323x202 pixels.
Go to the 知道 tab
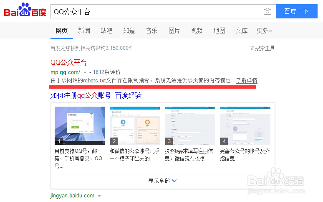point(129,31)
